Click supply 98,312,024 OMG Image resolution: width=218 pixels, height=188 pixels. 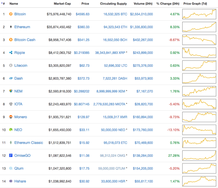[x=112, y=156]
